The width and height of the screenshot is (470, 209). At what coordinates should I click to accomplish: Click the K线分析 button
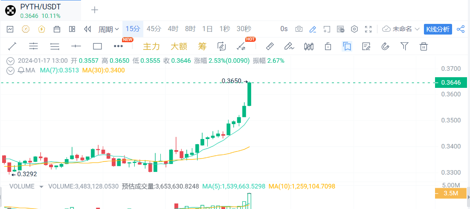(x=438, y=29)
